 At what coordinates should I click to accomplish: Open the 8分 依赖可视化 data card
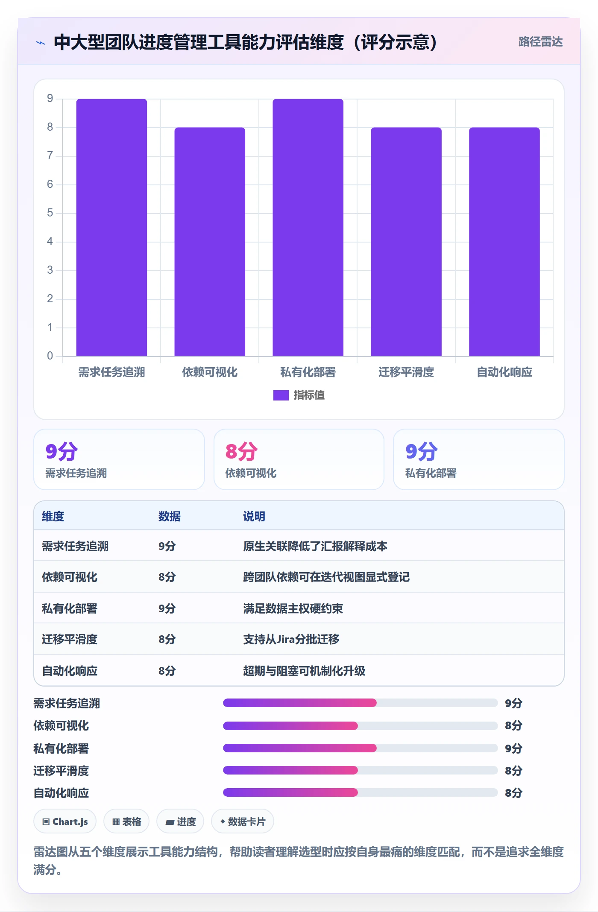[299, 459]
